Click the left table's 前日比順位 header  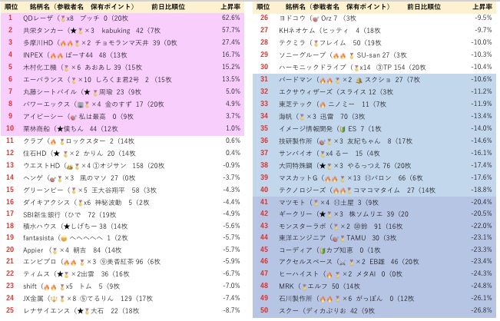[x=165, y=5]
